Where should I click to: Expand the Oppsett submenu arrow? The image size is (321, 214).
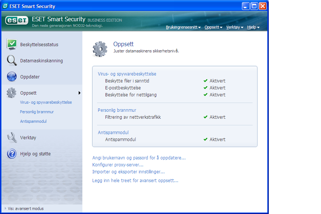pyautogui.click(x=79, y=93)
